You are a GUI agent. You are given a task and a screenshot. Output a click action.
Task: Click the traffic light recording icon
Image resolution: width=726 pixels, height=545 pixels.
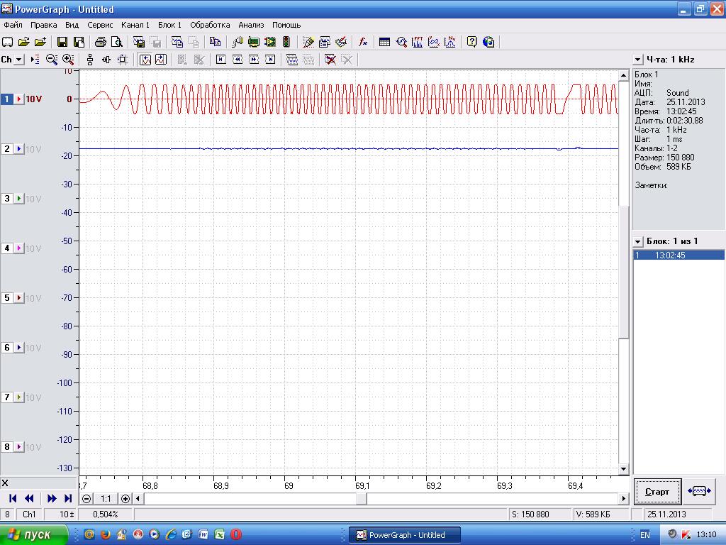coord(286,42)
